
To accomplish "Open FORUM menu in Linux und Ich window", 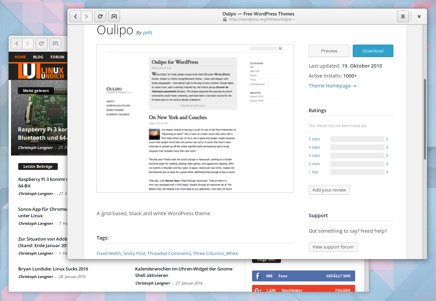I will 57,57.
